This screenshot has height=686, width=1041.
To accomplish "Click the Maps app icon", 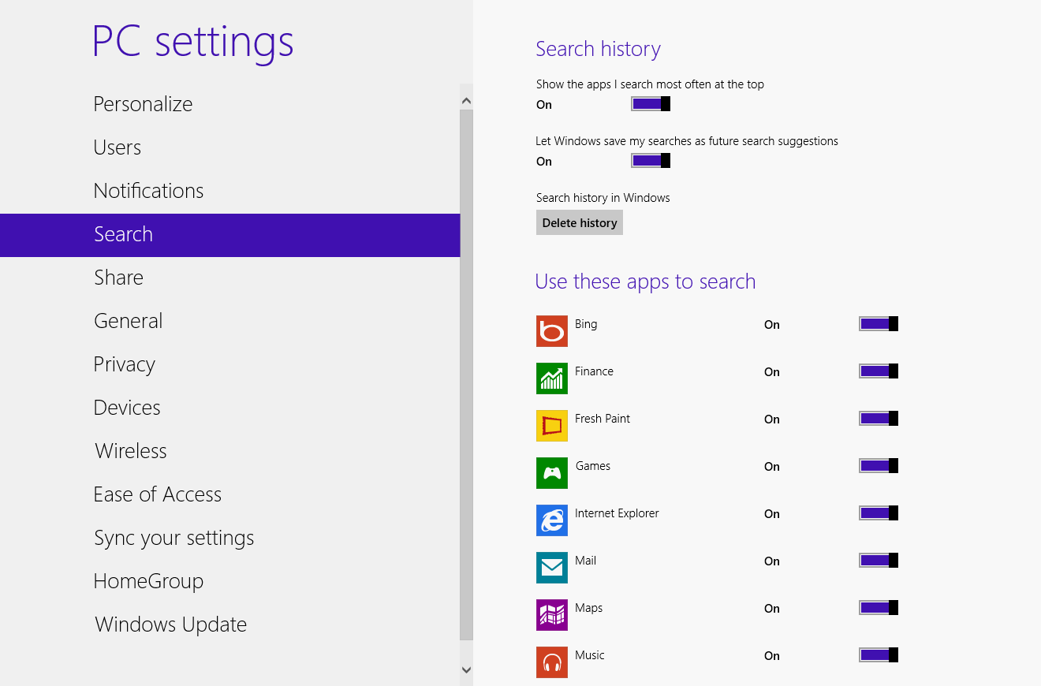I will [x=552, y=615].
